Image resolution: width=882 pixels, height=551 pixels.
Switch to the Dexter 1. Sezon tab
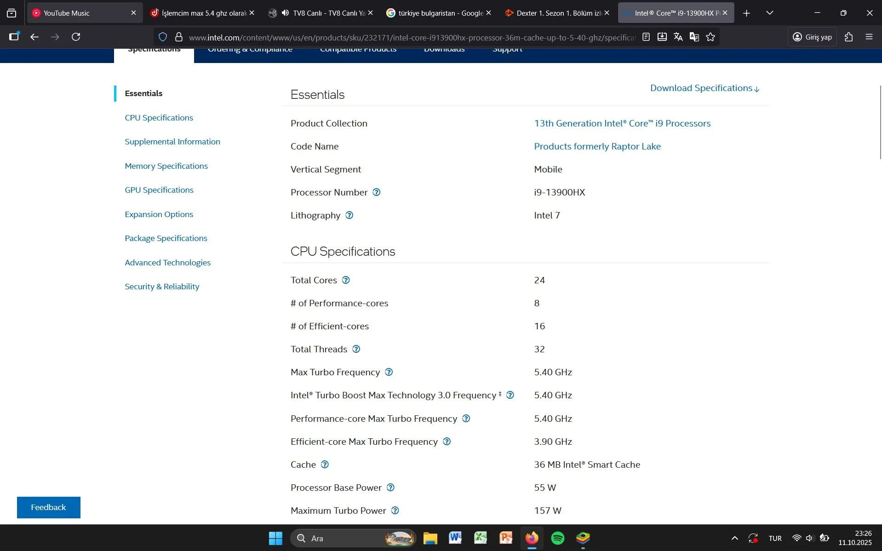[x=556, y=13]
